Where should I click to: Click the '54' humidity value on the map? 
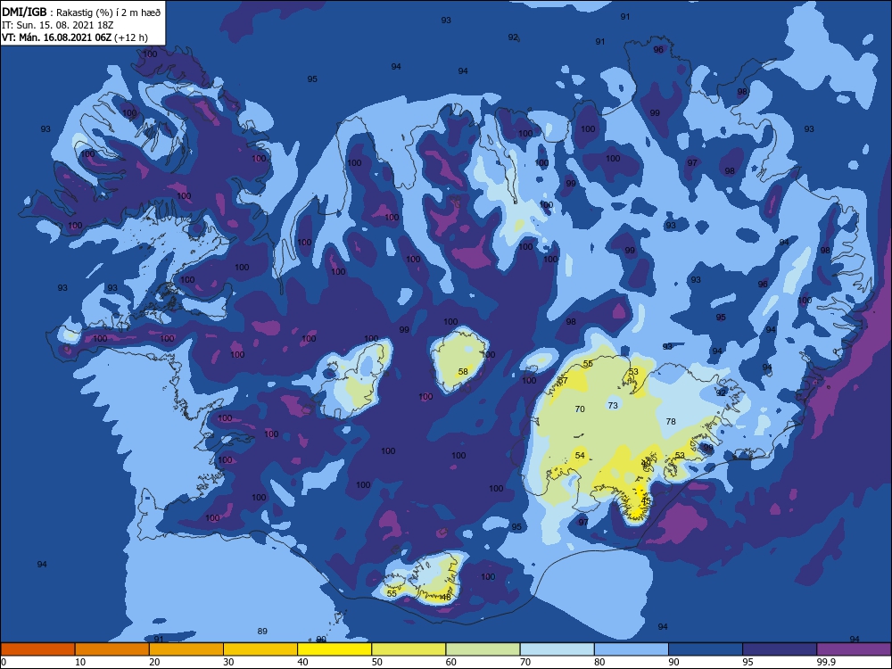tap(580, 455)
